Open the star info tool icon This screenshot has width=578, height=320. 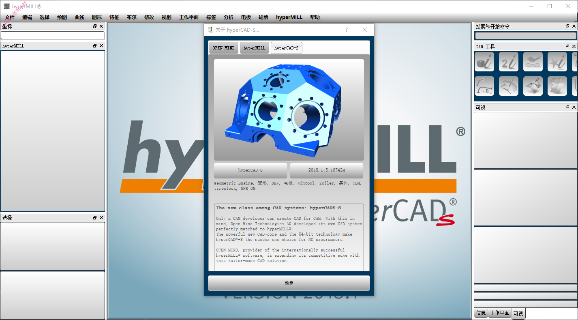(x=557, y=62)
